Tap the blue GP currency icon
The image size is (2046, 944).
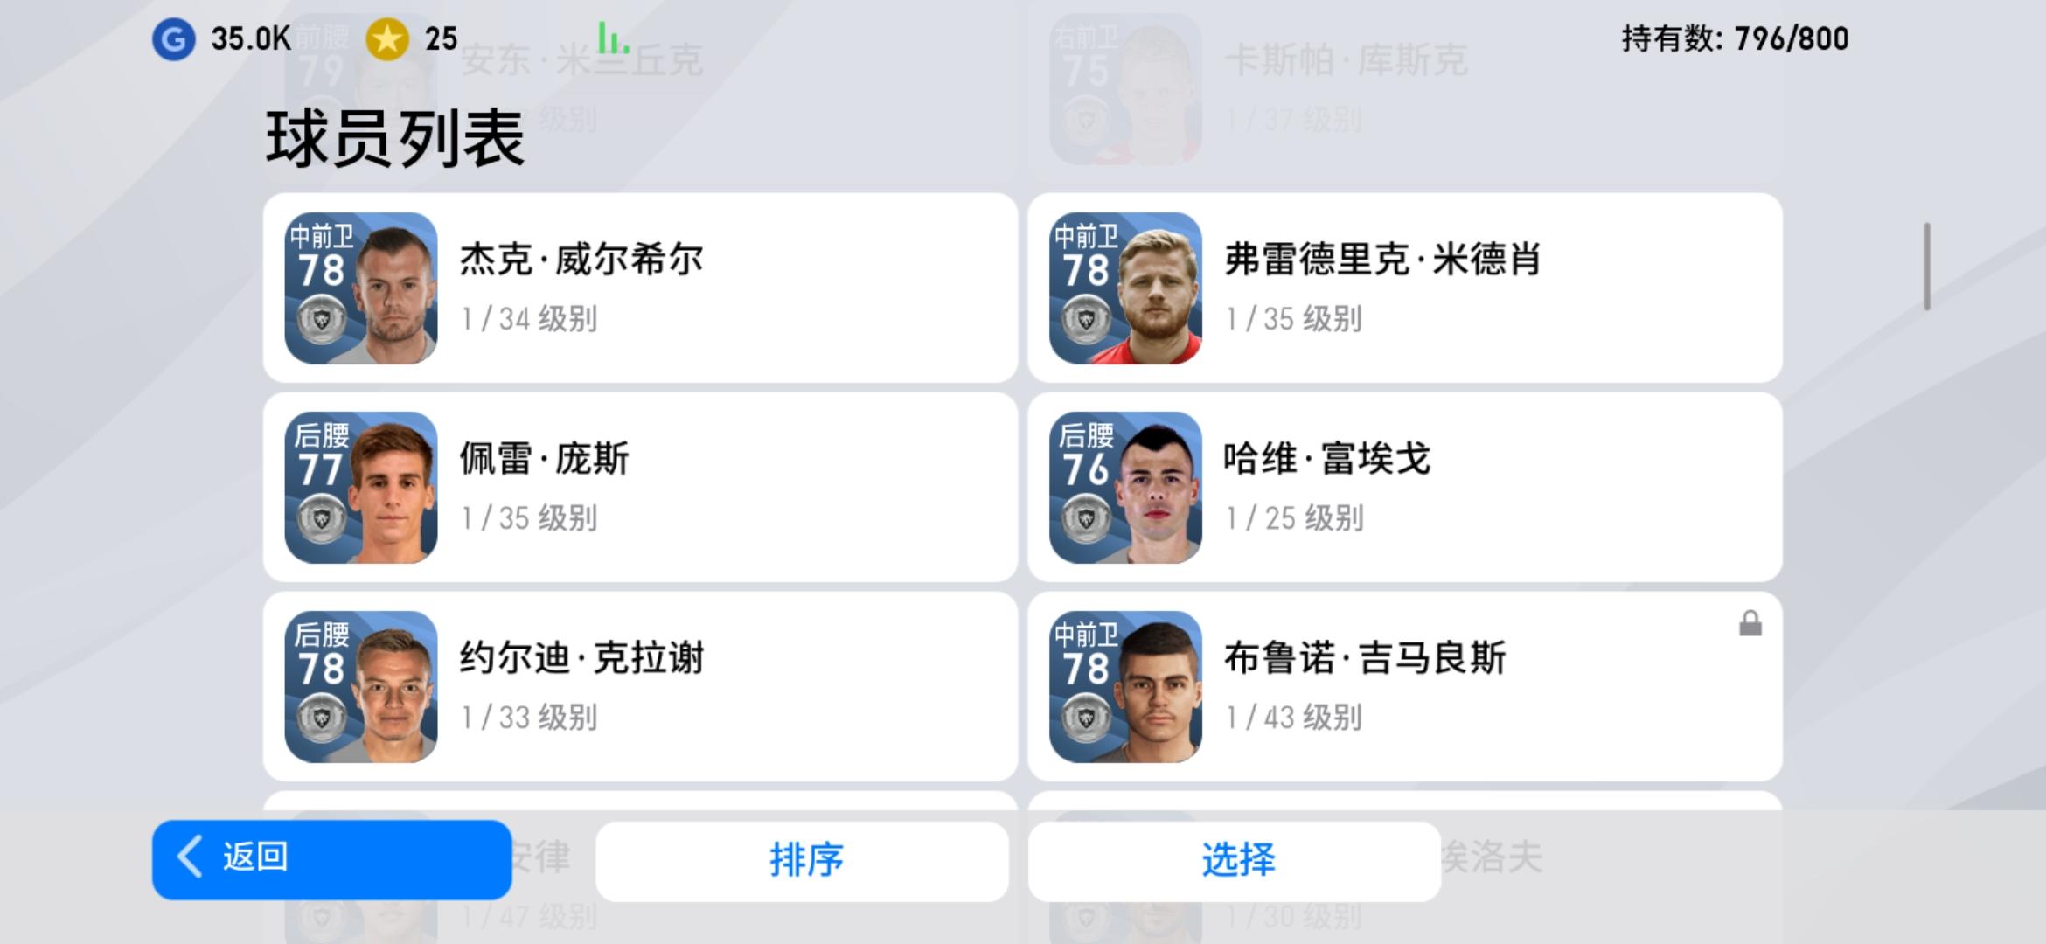click(173, 39)
